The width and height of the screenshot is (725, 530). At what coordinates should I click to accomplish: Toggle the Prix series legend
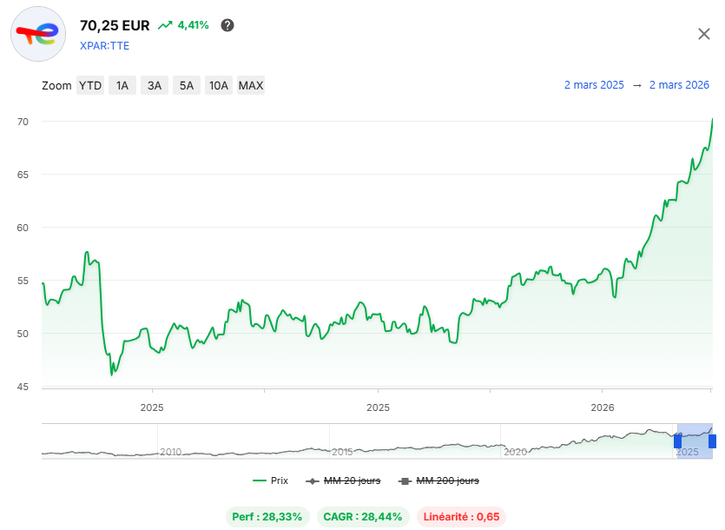click(271, 480)
